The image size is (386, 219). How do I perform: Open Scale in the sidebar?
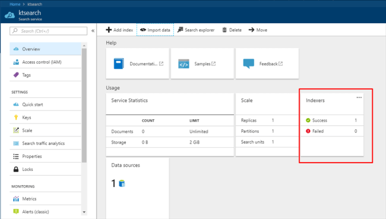point(45,131)
